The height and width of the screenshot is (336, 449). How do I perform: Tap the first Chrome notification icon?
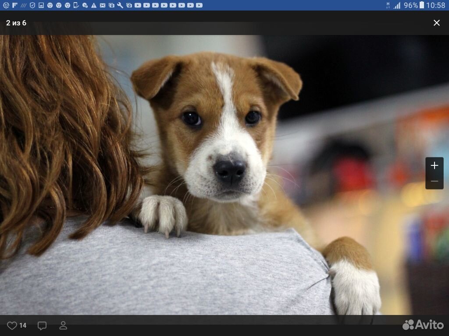tap(50, 5)
